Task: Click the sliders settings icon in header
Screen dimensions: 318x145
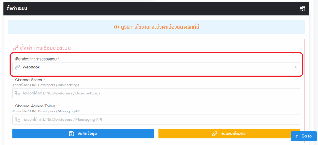Action: pos(302,8)
